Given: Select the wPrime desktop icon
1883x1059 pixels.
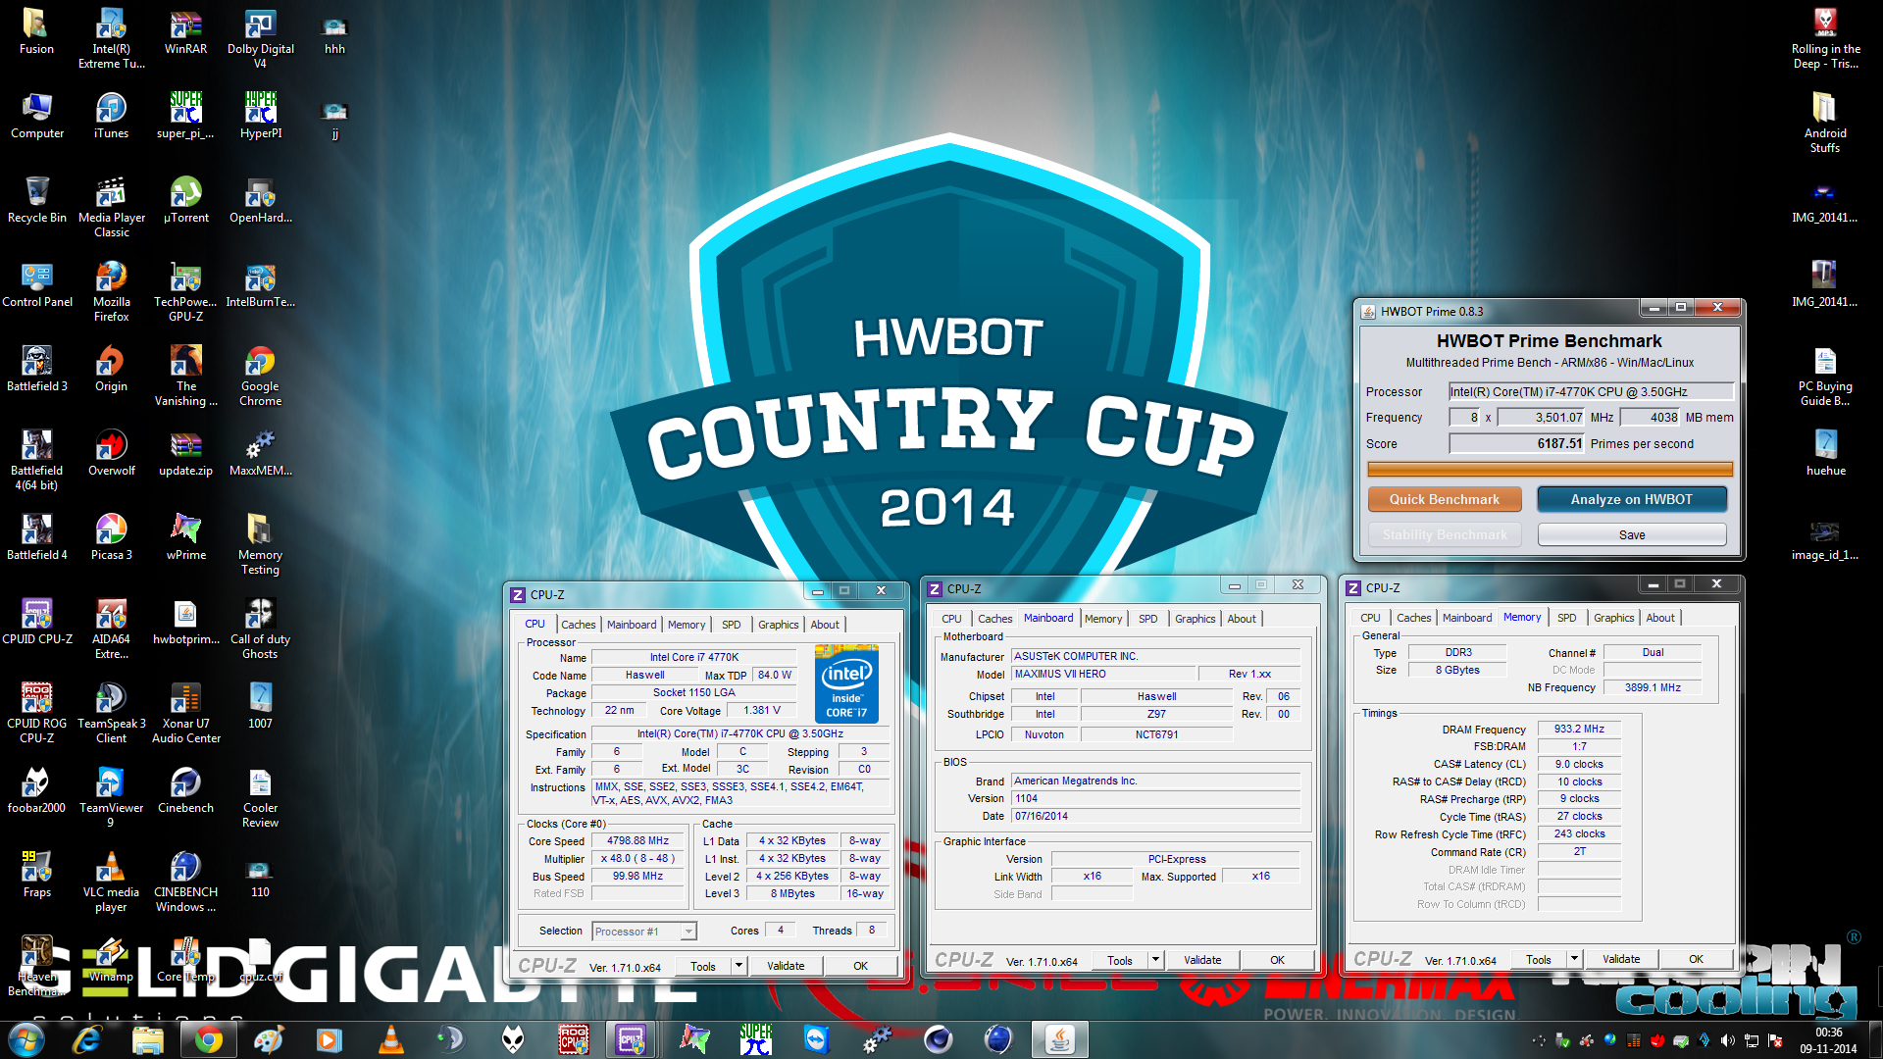Looking at the screenshot, I should (185, 537).
